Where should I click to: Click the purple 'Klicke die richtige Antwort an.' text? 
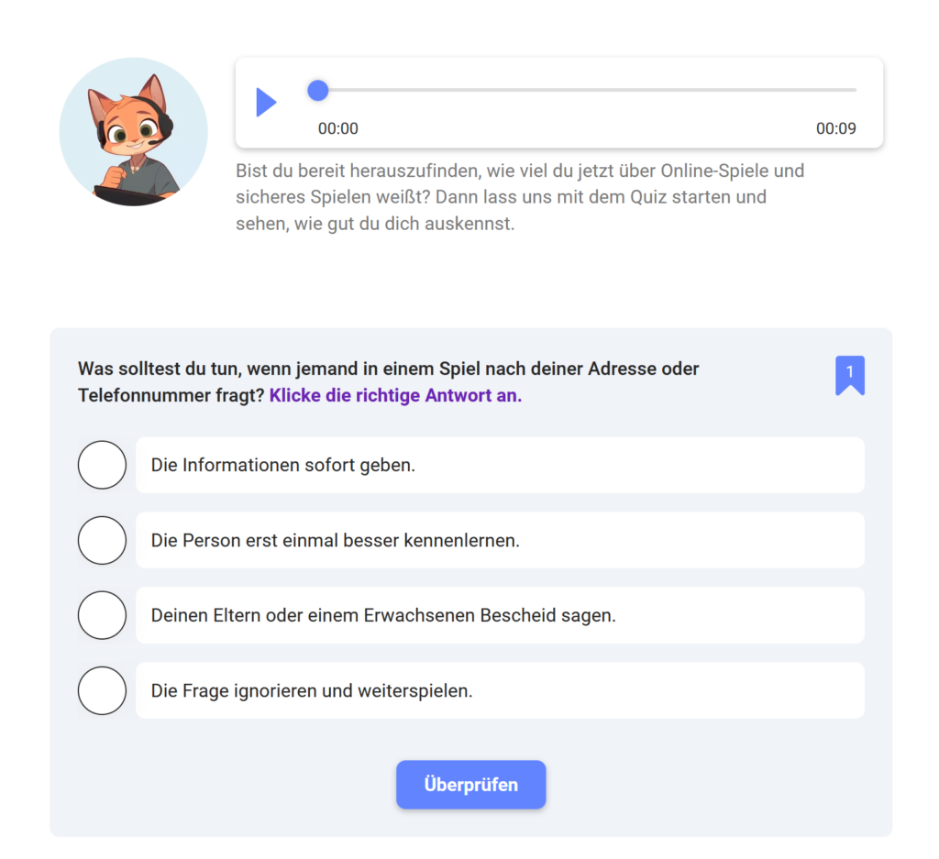pyautogui.click(x=395, y=396)
